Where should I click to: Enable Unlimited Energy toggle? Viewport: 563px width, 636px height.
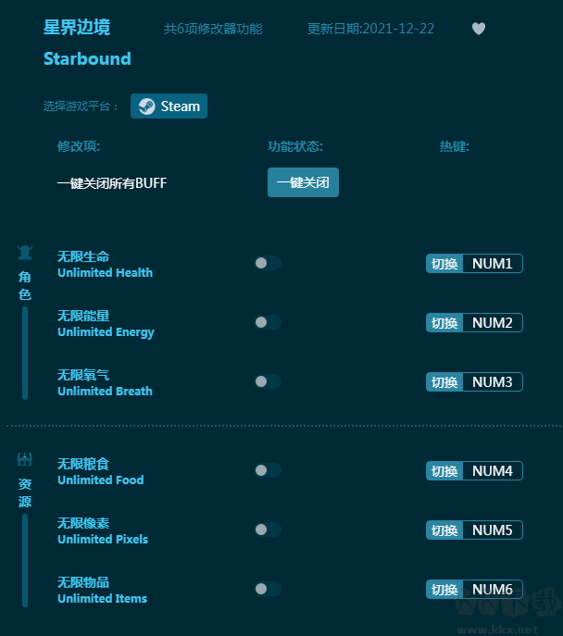tap(268, 322)
